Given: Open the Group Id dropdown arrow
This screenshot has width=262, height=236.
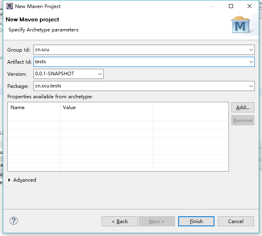Looking at the screenshot, I should pos(251,50).
